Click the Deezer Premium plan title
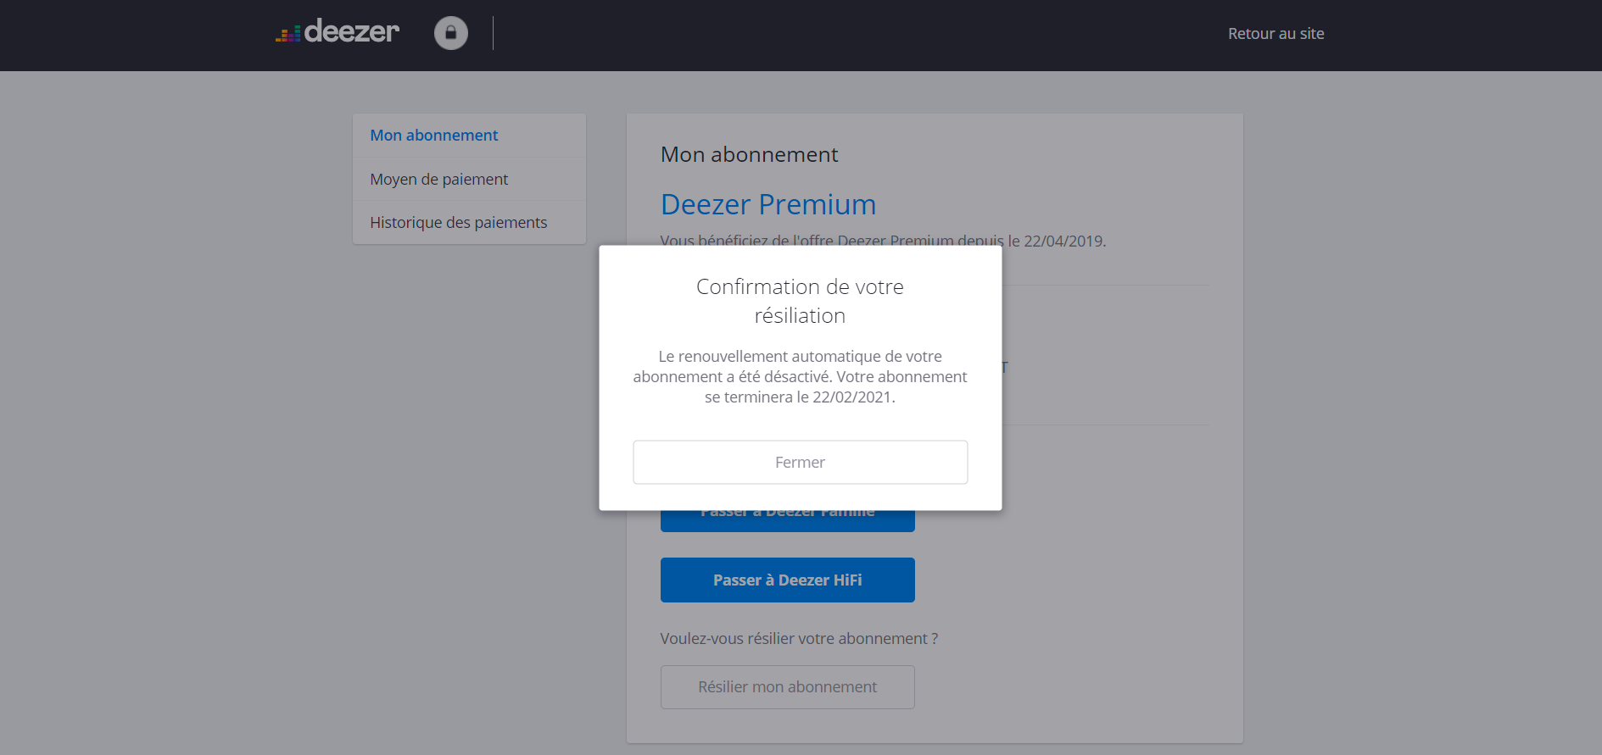Viewport: 1602px width, 755px height. 768,205
